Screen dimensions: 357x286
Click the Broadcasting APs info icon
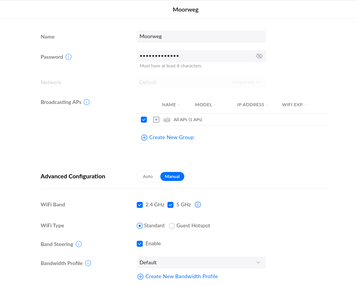coord(87,102)
